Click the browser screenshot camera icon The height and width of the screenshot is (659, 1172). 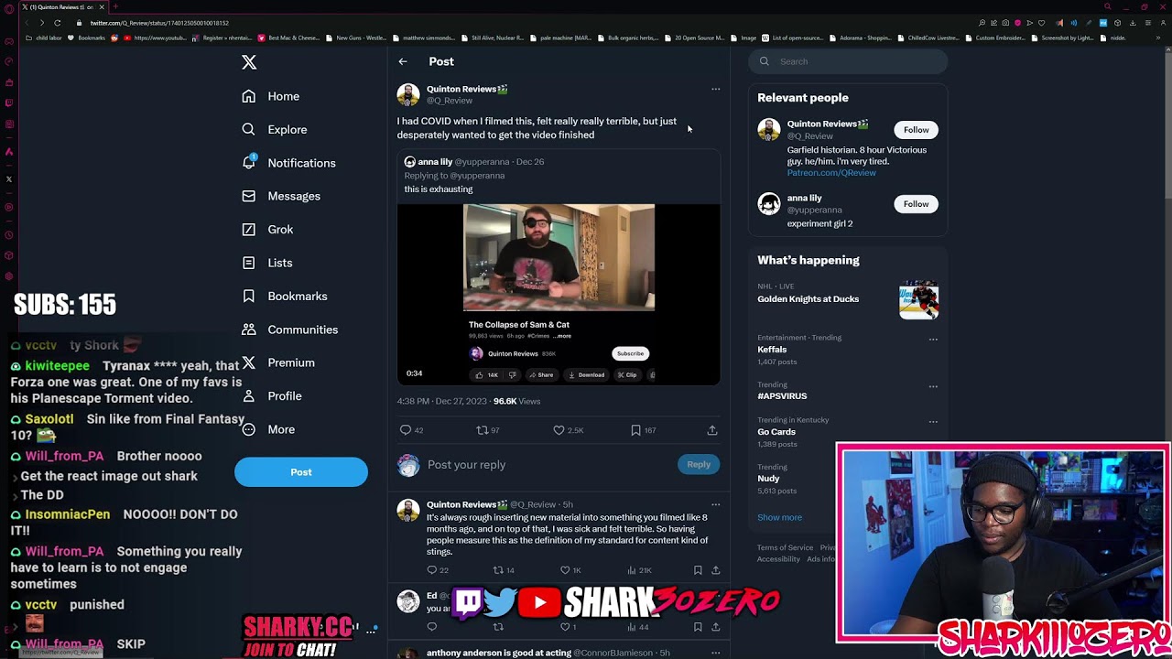1005,23
